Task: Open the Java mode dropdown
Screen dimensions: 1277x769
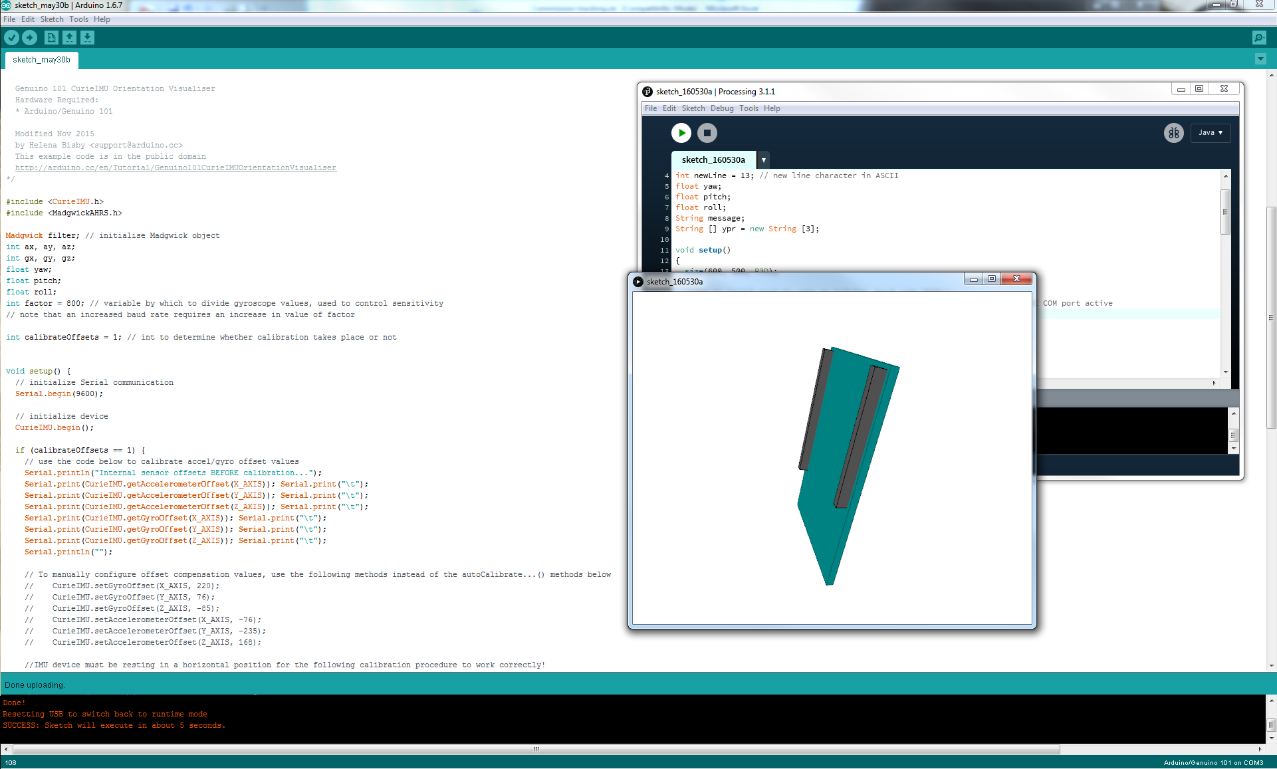Action: point(1211,133)
